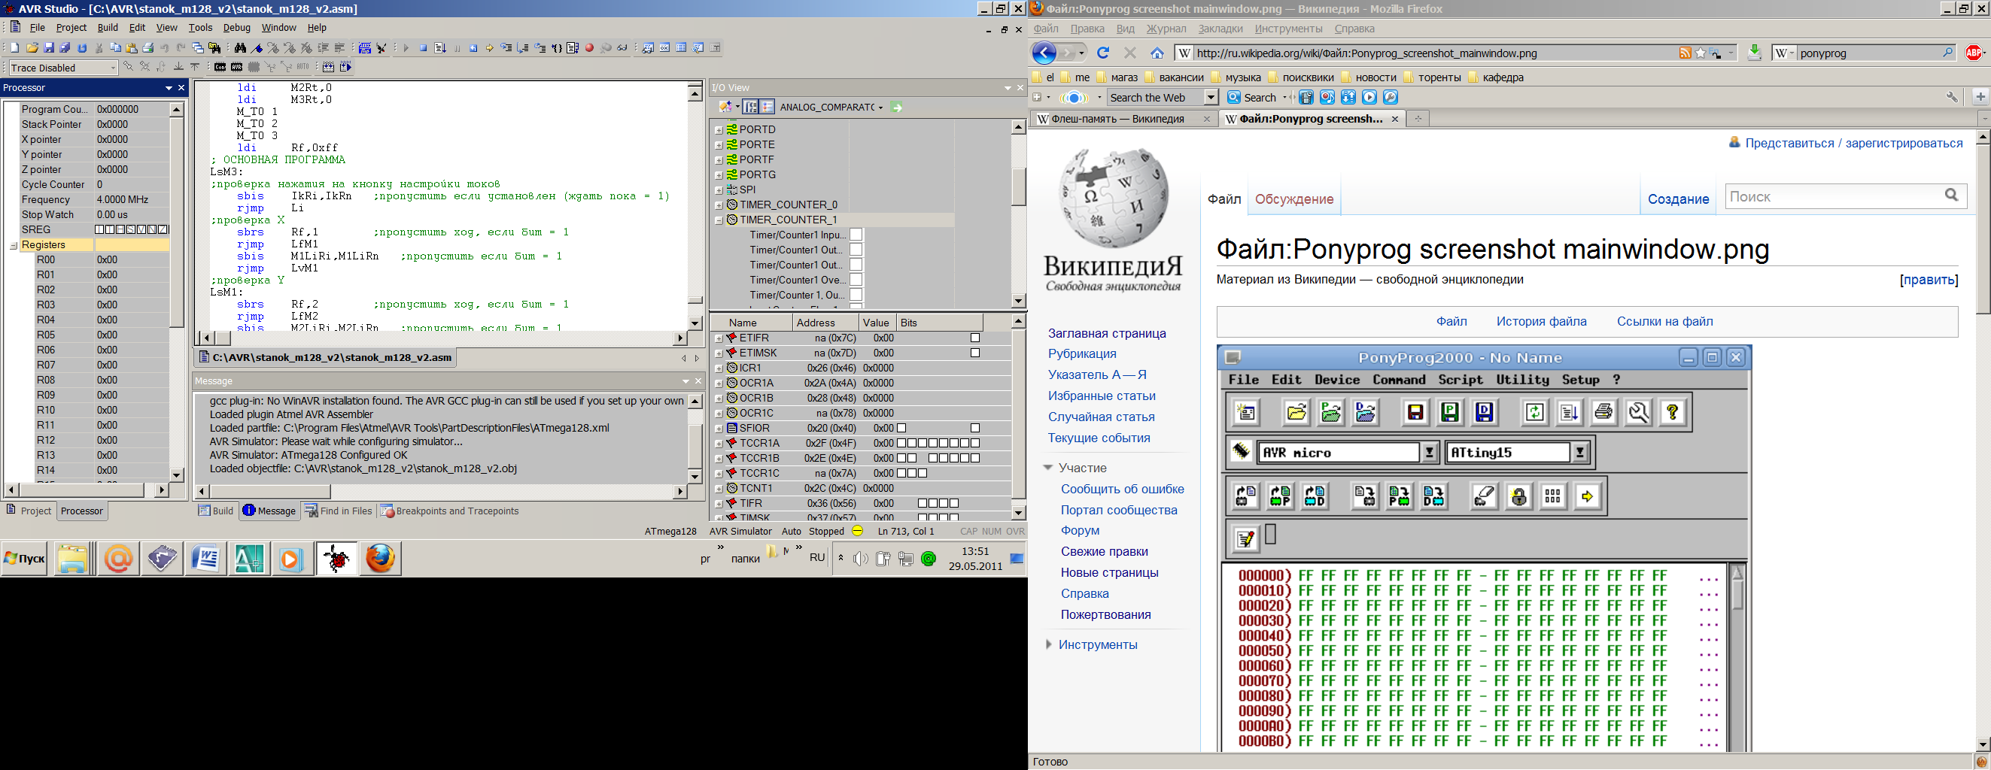Open the Search the Web dropdown arrow
Viewport: 1991px width, 770px height.
(1211, 97)
